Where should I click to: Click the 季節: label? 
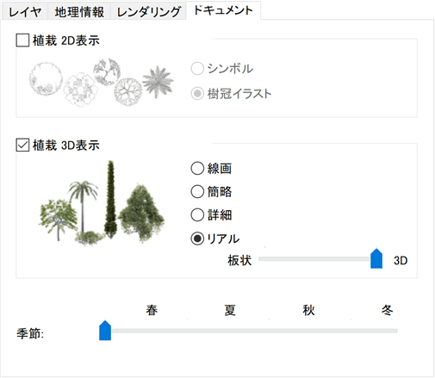tap(30, 333)
